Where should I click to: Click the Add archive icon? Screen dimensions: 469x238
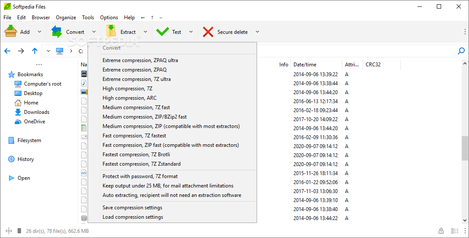(x=10, y=31)
